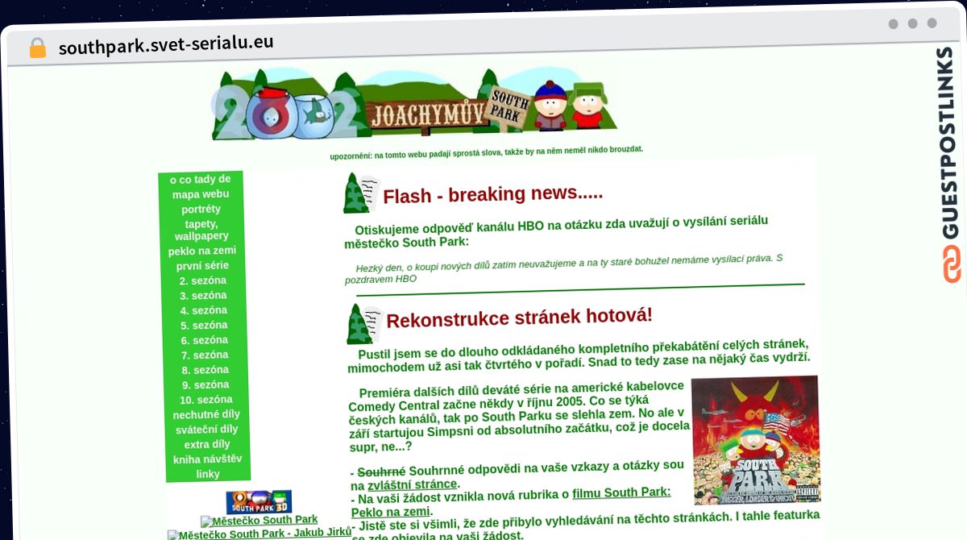Screen dimensions: 967x540
Task: Click the Joachymův South Park header banner
Action: point(414,104)
